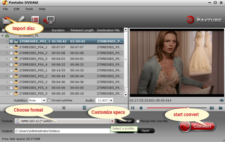Check the 27DRESSES_PS4_1 title checkbox
Viewport: 225px width, 142px height.
tap(11, 47)
